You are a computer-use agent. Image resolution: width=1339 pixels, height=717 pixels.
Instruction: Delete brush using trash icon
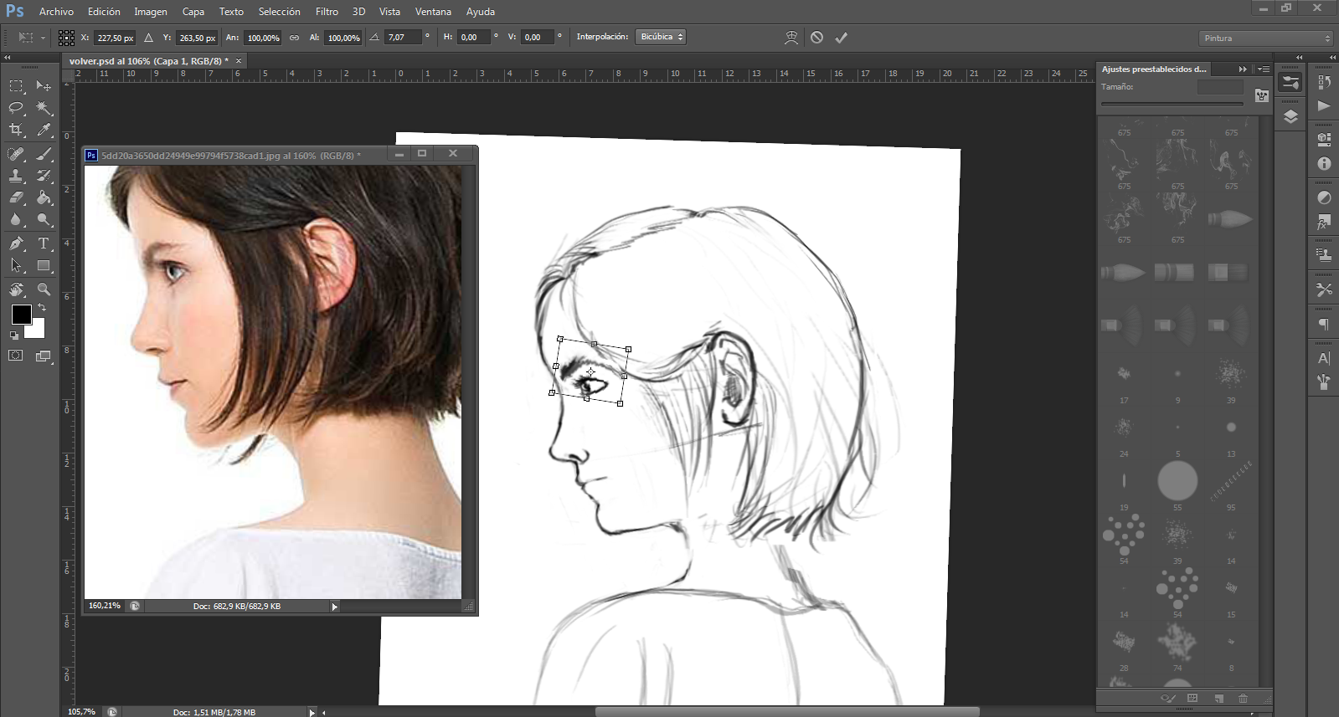pyautogui.click(x=1243, y=698)
